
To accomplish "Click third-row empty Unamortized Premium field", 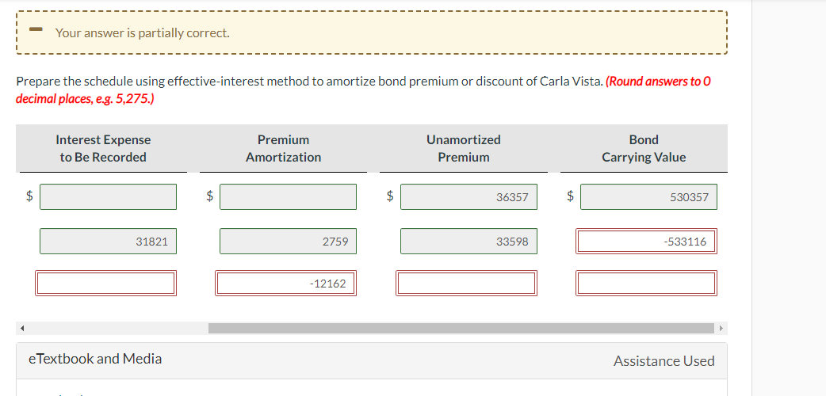I will click(x=466, y=283).
